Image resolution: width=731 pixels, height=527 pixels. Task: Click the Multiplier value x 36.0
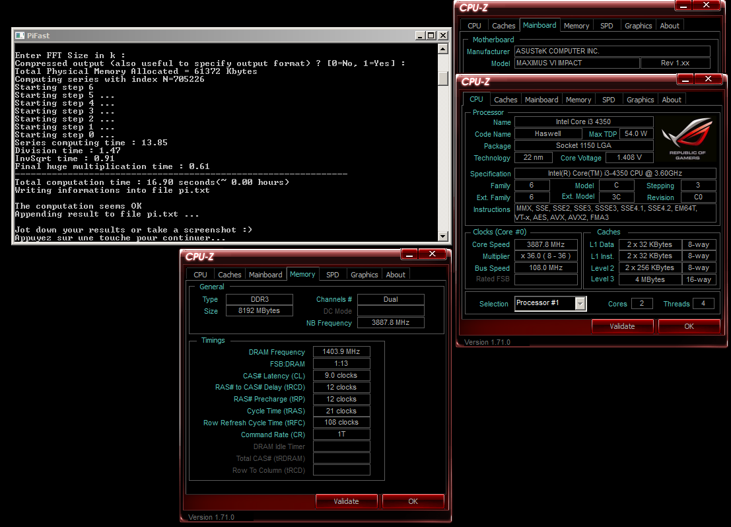click(546, 256)
